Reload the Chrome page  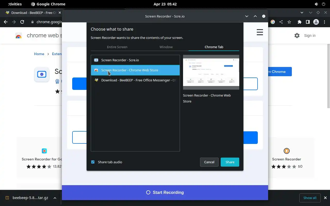[22, 22]
